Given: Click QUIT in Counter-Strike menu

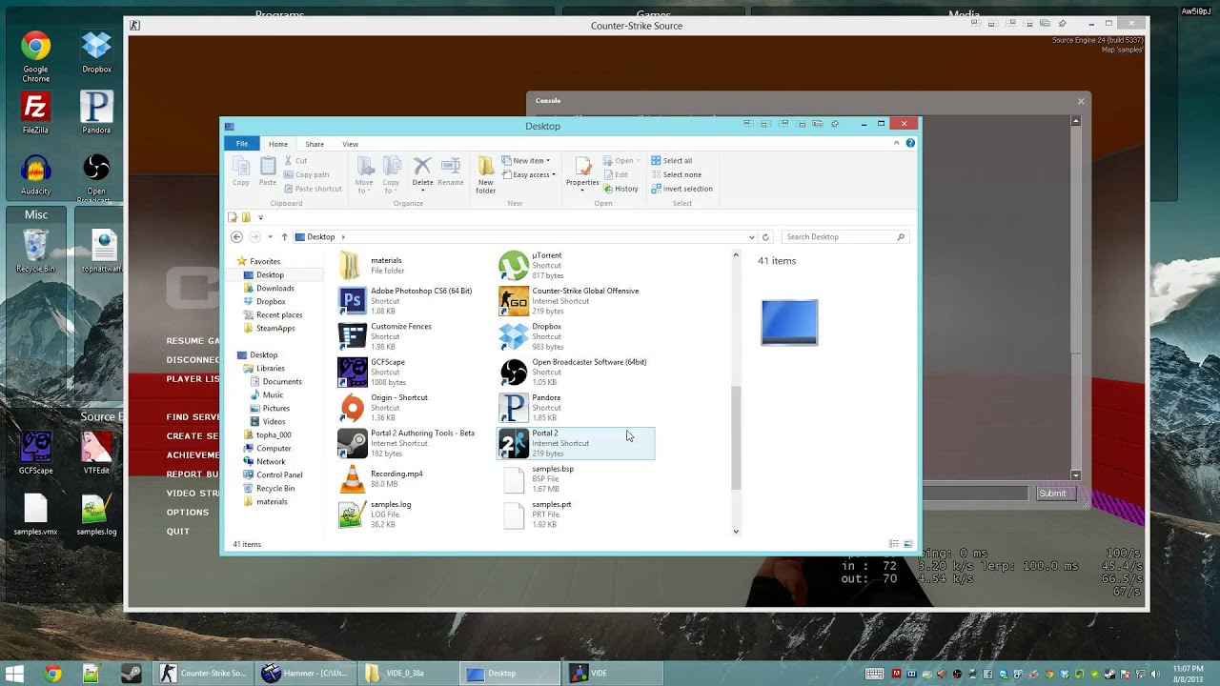Looking at the screenshot, I should click(178, 532).
